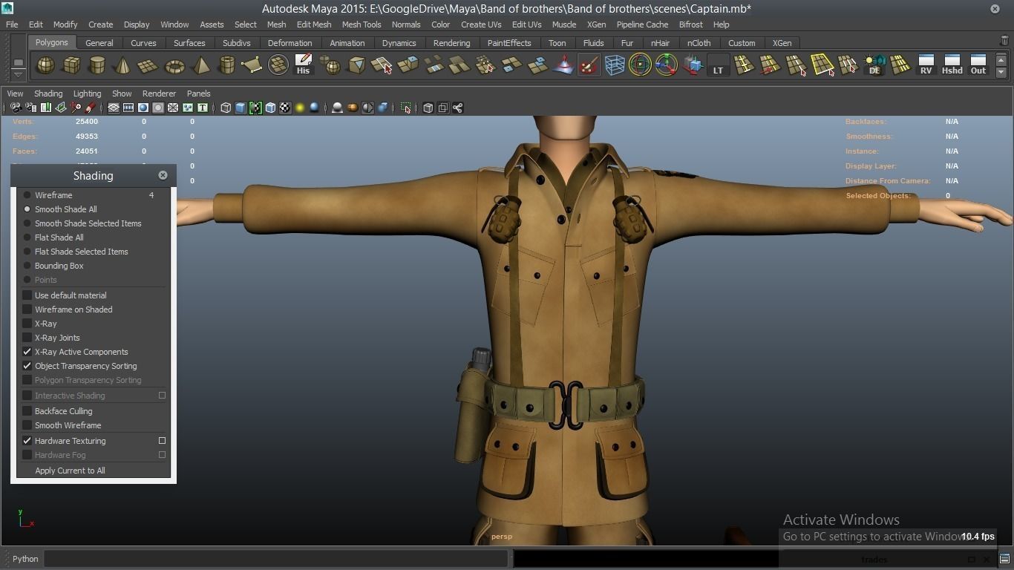Create a polygon cone from the shelf
Image resolution: width=1014 pixels, height=570 pixels.
[122, 65]
